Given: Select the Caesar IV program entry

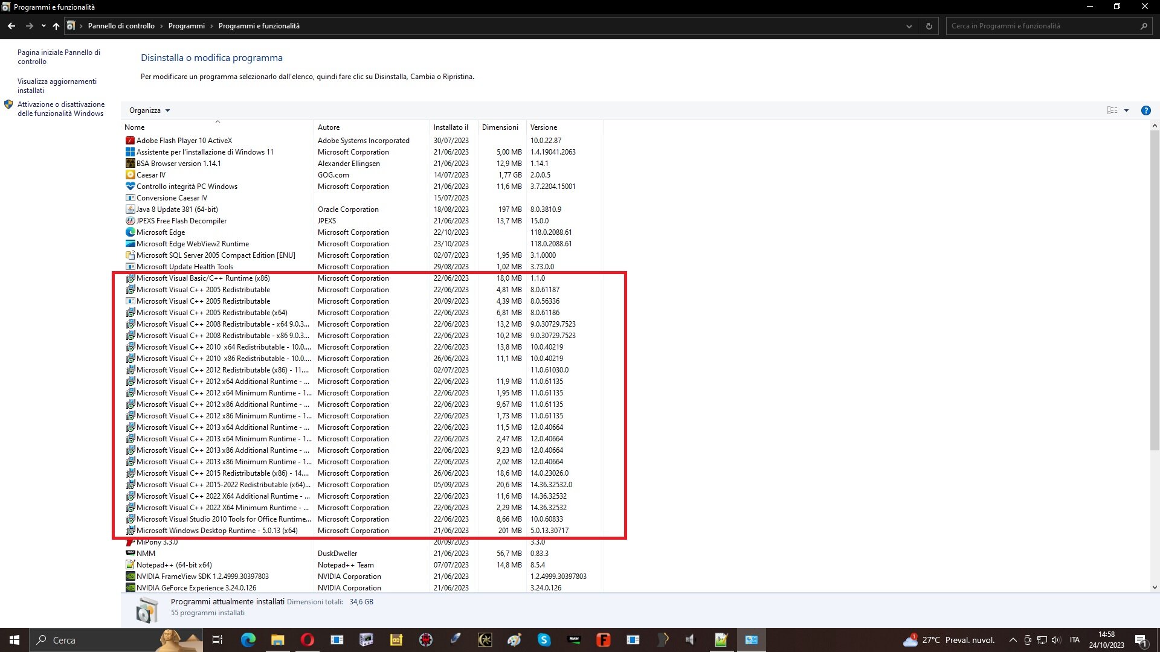Looking at the screenshot, I should [x=152, y=174].
